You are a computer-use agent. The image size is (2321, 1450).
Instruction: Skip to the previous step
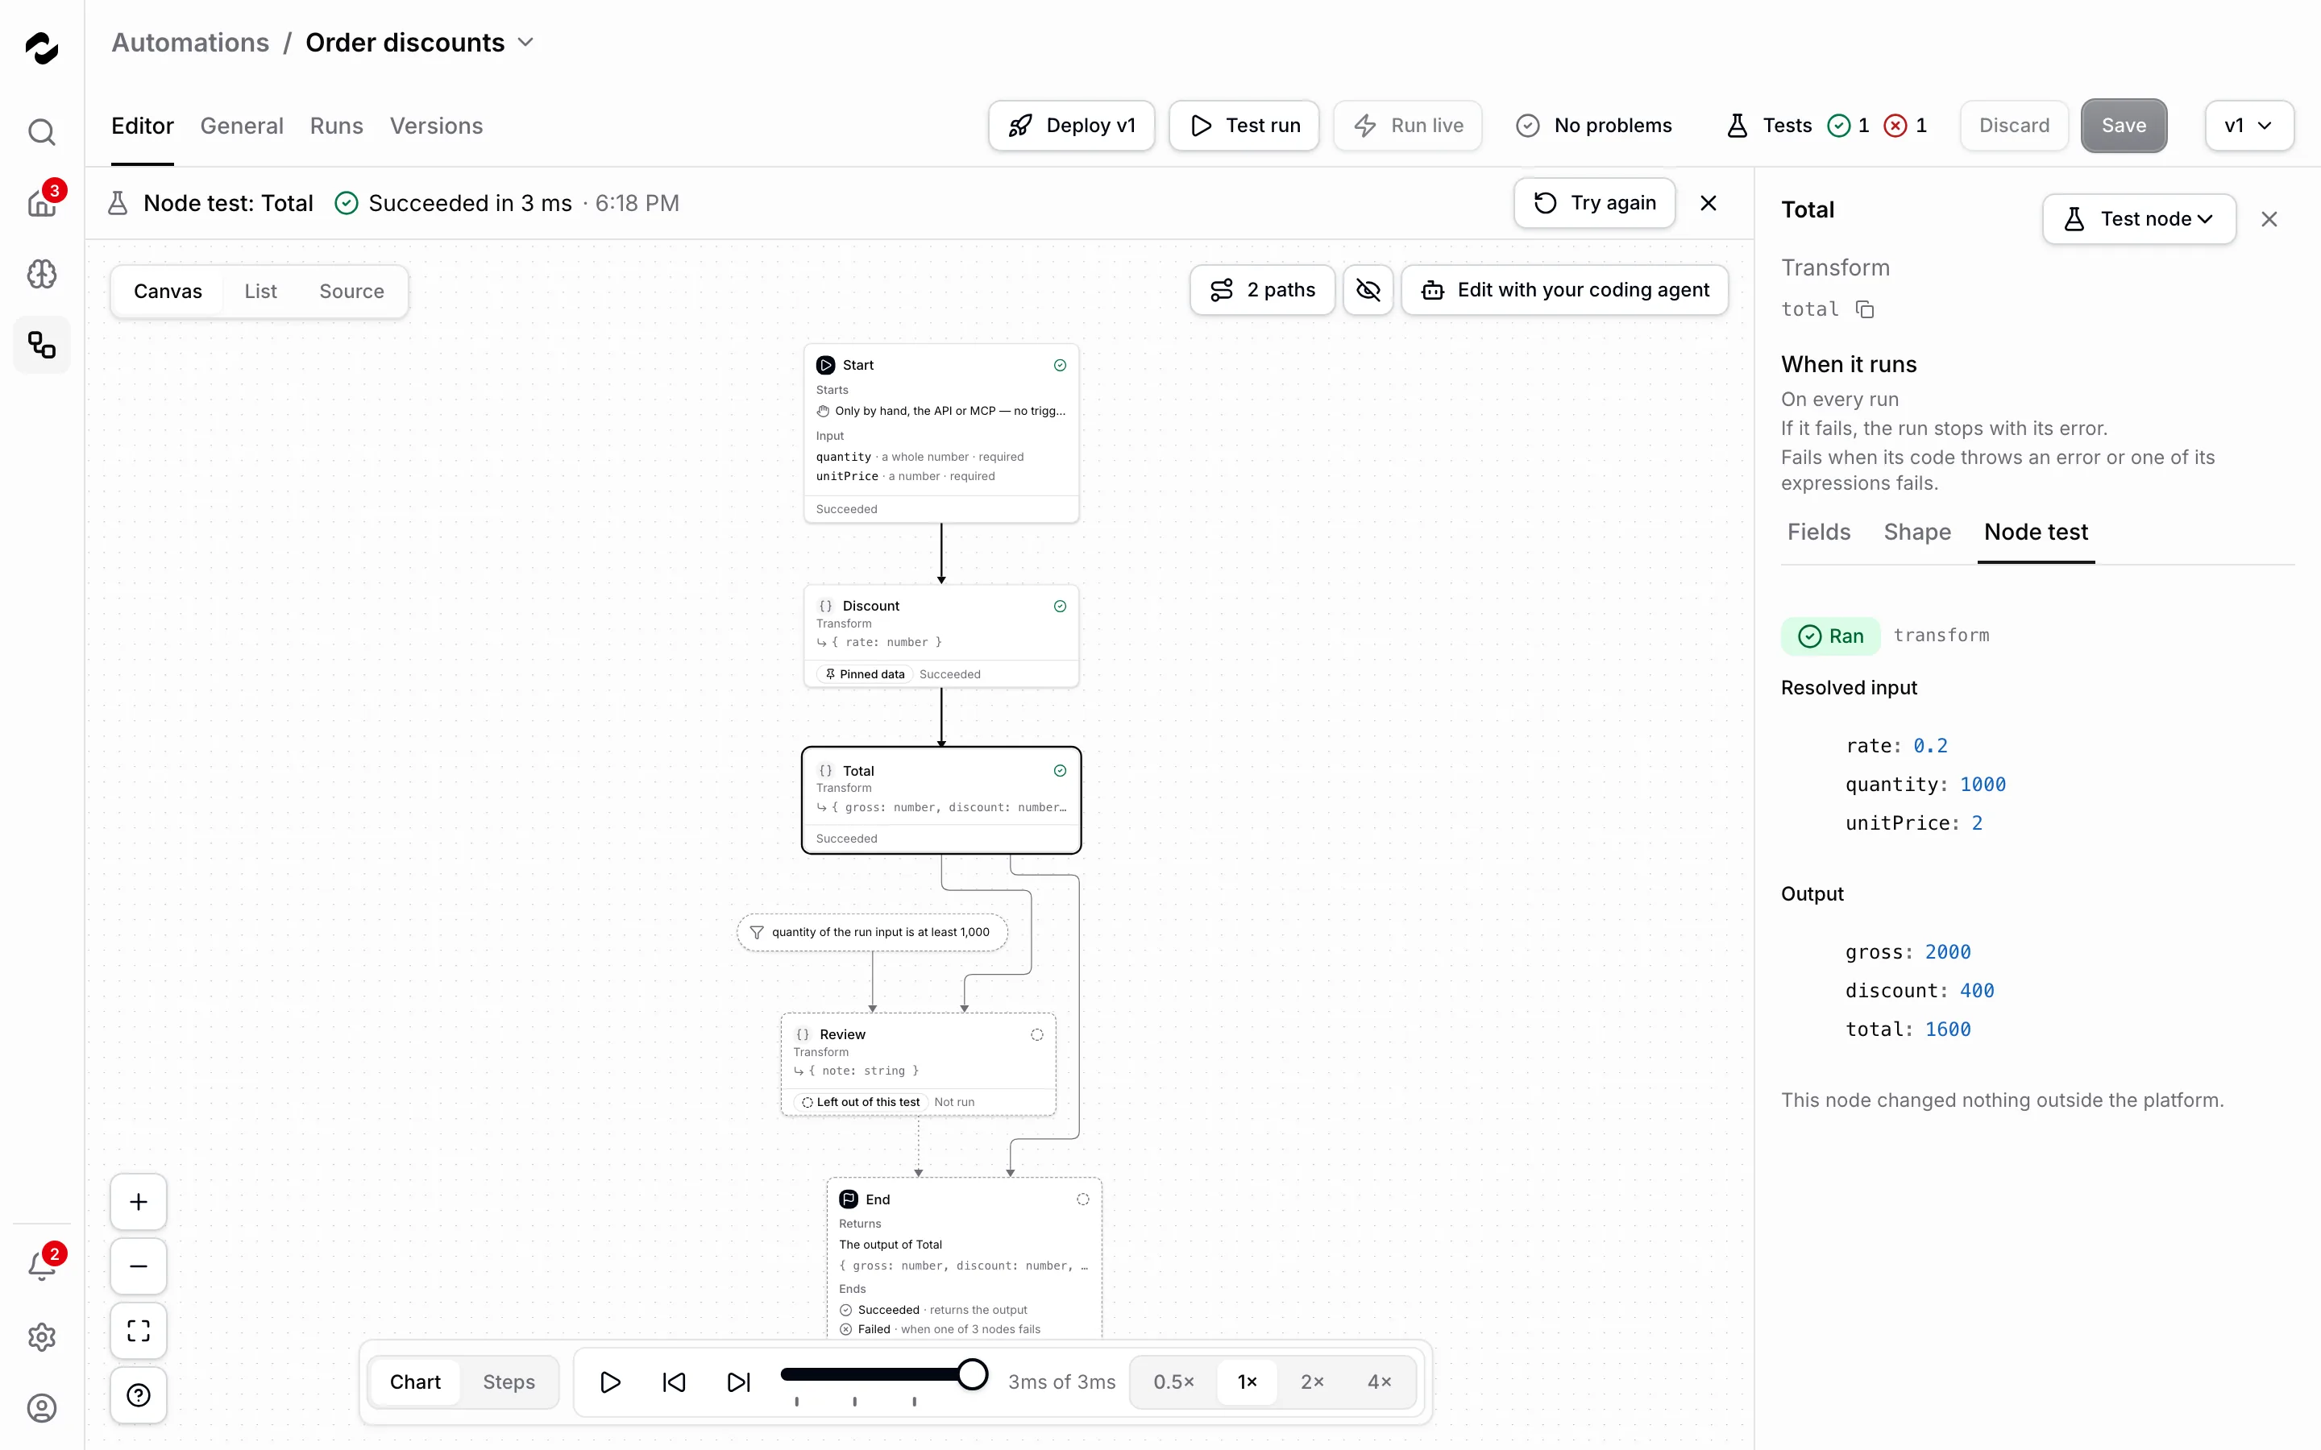point(675,1382)
